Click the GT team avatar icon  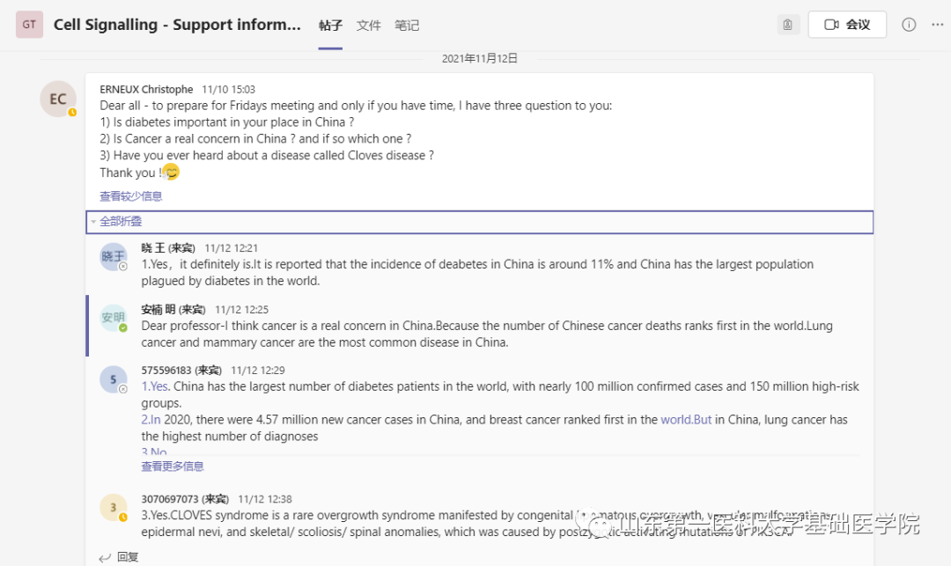29,25
